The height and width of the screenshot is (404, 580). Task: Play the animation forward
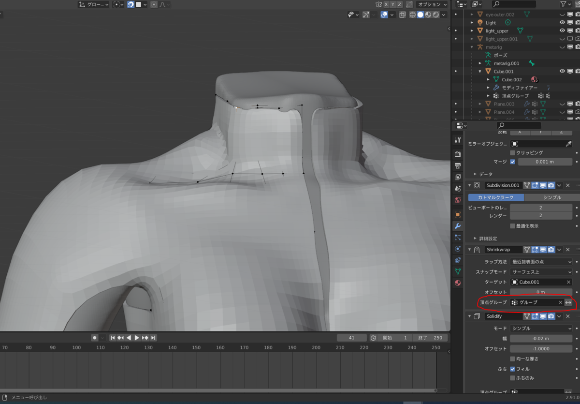pyautogui.click(x=137, y=338)
